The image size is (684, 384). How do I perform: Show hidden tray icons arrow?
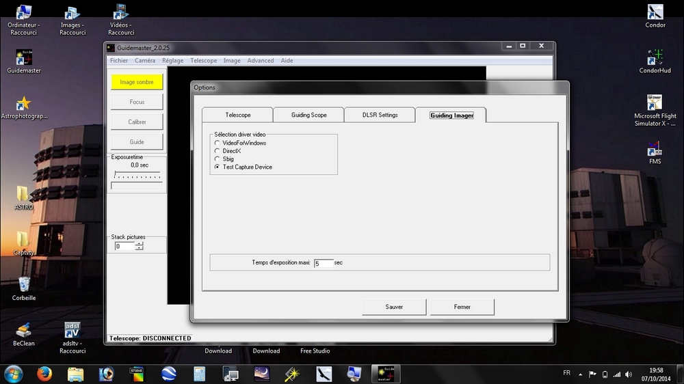point(580,374)
